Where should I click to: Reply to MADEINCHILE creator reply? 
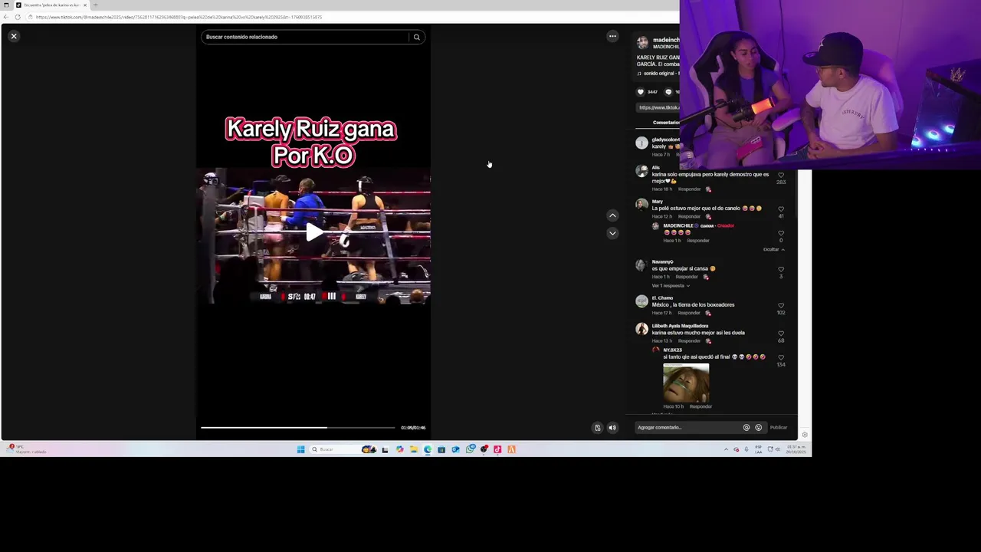click(x=698, y=241)
